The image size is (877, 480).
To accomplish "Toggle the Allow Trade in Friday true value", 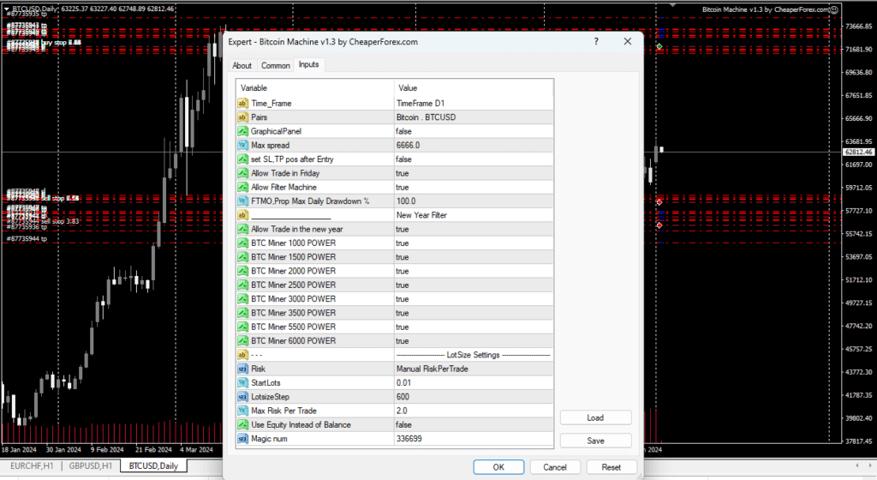I will pyautogui.click(x=474, y=173).
